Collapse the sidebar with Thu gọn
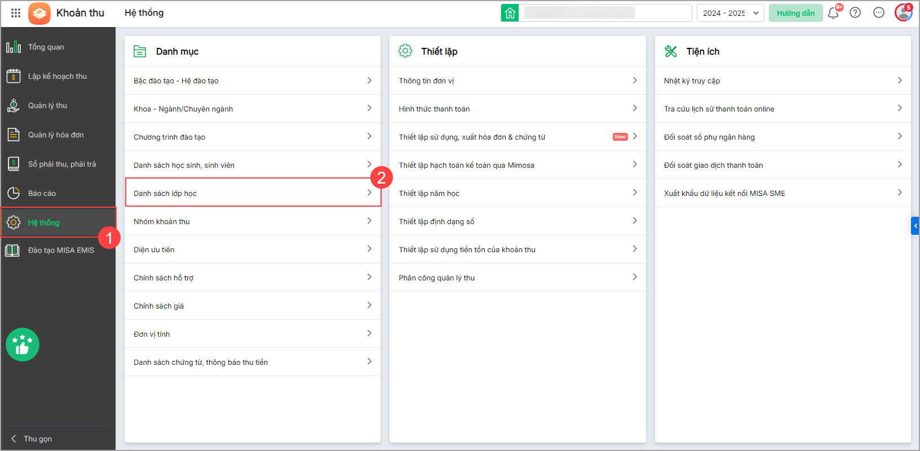 [37, 439]
